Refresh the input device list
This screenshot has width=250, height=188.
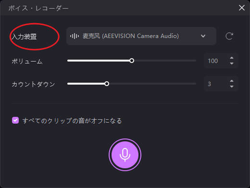tap(230, 36)
